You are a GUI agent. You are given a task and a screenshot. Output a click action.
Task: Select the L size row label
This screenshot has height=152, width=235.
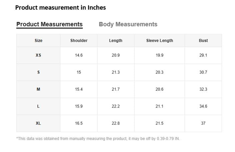38,106
